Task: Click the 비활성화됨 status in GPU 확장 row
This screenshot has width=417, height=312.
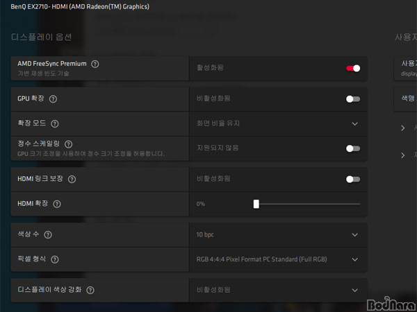Action: [213, 98]
